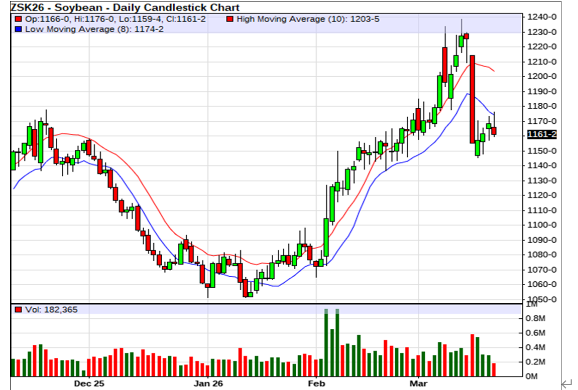Click the chart title ZSK26 - Soybean
The width and height of the screenshot is (578, 390).
[x=125, y=8]
